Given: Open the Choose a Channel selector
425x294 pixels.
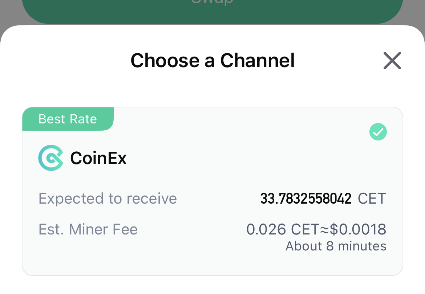Looking at the screenshot, I should tap(212, 61).
